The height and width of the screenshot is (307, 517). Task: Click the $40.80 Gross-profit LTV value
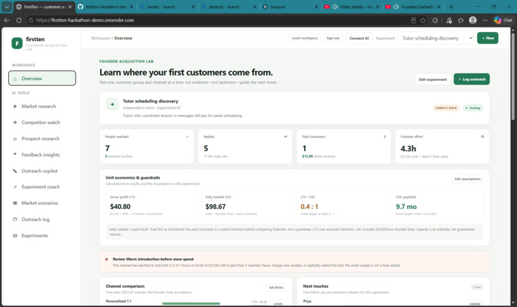click(x=120, y=206)
